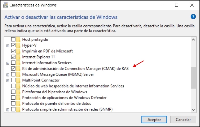This screenshot has width=200, height=127.
Task: Expand the SNMP protocol node
Action: (x=8, y=110)
